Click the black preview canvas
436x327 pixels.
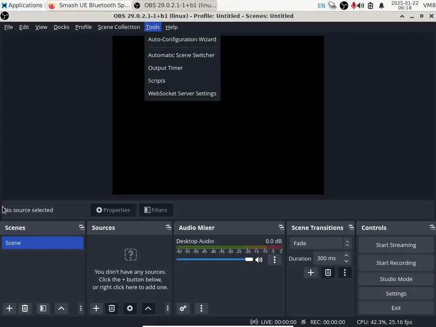click(x=218, y=115)
